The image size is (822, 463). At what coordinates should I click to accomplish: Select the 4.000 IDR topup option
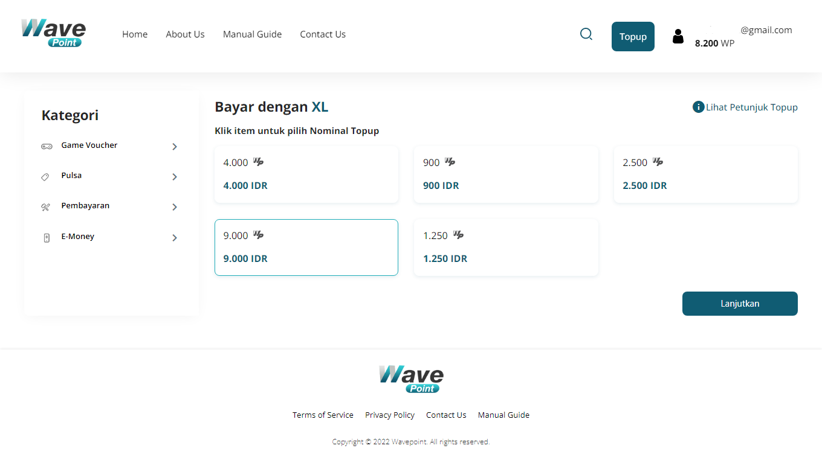pos(306,174)
